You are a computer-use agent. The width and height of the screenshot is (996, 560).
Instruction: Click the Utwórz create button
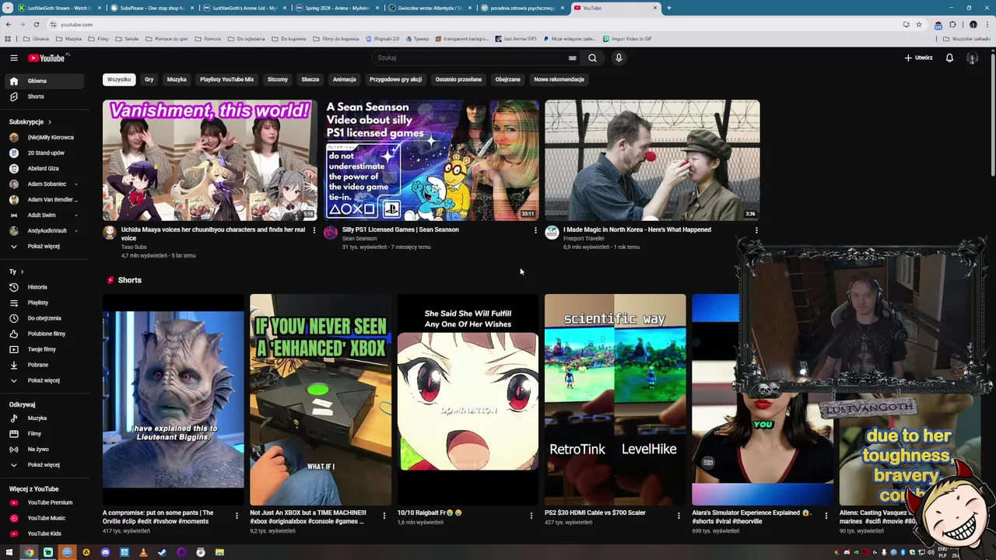pyautogui.click(x=918, y=58)
